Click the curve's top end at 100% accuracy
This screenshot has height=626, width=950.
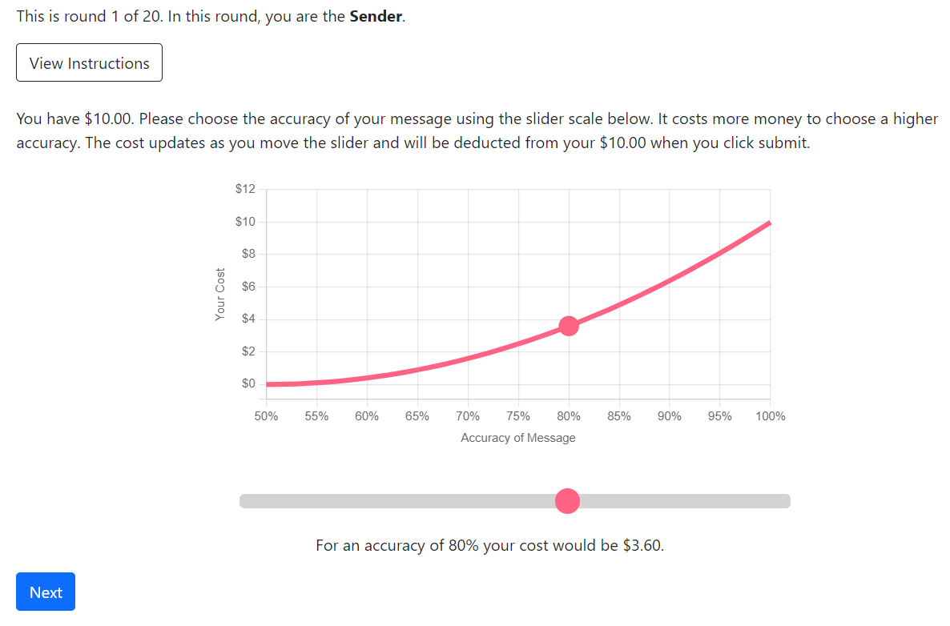pyautogui.click(x=770, y=223)
